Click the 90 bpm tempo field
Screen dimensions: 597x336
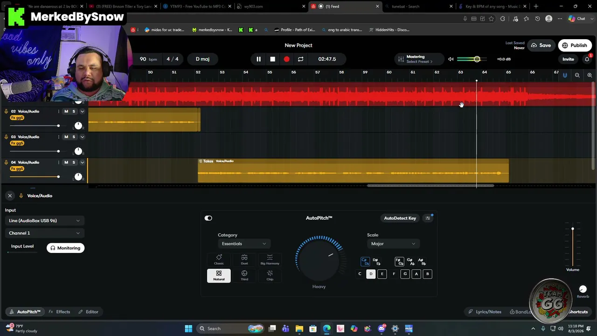pyautogui.click(x=148, y=59)
